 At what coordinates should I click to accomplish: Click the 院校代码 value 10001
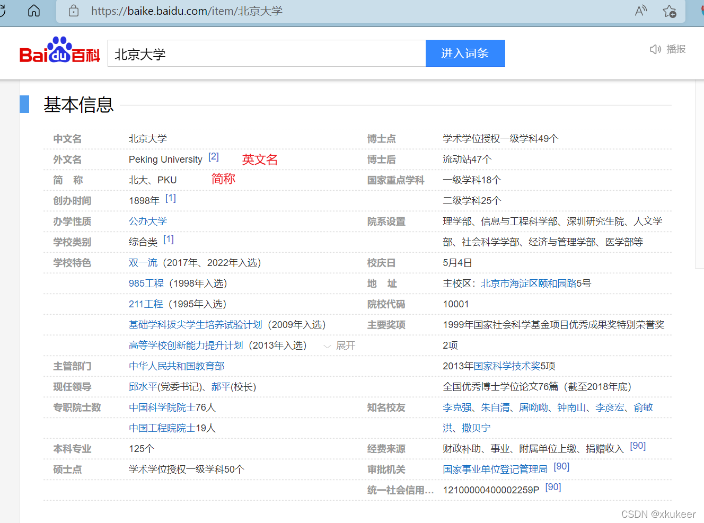tap(456, 304)
